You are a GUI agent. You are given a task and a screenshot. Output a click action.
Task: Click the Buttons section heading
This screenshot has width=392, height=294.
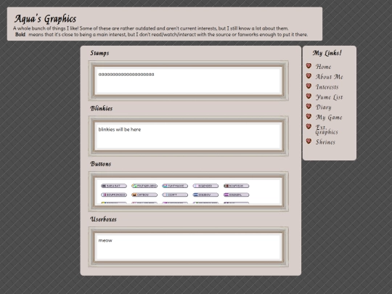click(x=100, y=164)
